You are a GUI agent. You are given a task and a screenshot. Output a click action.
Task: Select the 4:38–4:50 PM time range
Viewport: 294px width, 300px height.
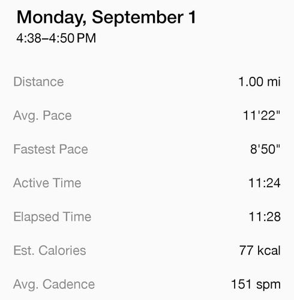pyautogui.click(x=56, y=38)
